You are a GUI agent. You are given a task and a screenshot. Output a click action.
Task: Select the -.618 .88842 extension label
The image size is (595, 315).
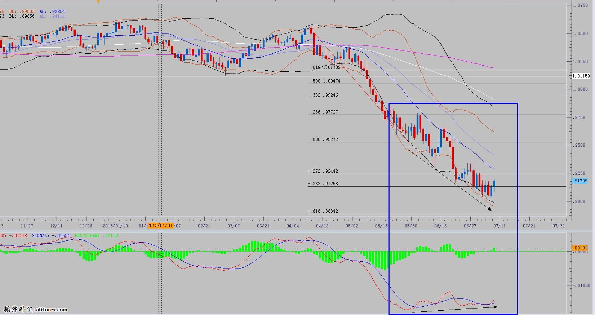click(323, 211)
